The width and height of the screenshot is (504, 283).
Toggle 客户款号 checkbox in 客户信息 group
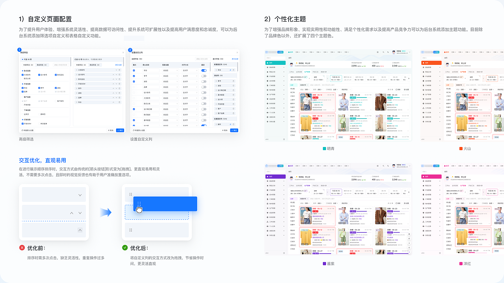(56, 101)
